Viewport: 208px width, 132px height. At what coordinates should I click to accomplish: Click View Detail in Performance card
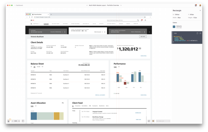click(144, 95)
